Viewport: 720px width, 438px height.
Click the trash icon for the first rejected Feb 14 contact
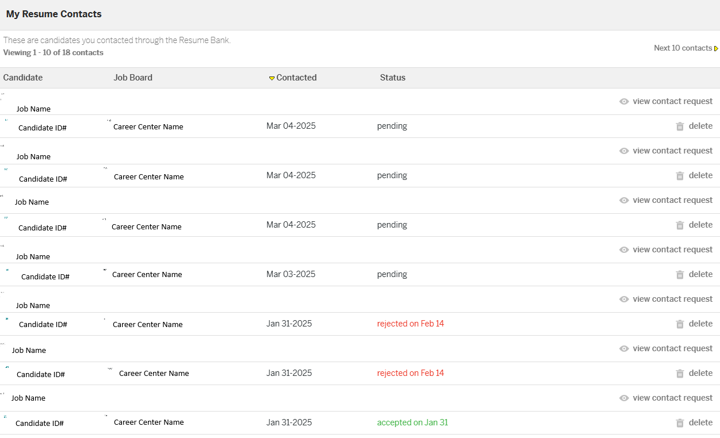point(680,324)
